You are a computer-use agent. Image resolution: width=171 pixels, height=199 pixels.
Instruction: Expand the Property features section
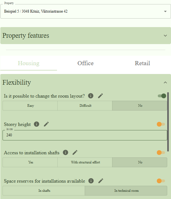[86, 36]
